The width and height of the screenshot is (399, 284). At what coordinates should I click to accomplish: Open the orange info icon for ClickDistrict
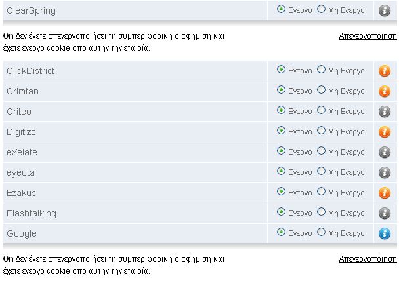(385, 71)
